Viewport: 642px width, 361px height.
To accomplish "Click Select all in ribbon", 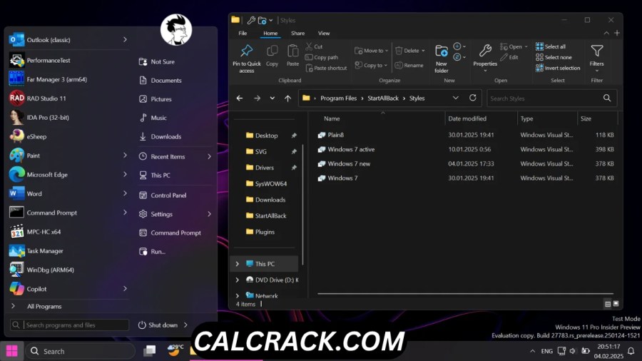I will (x=551, y=46).
